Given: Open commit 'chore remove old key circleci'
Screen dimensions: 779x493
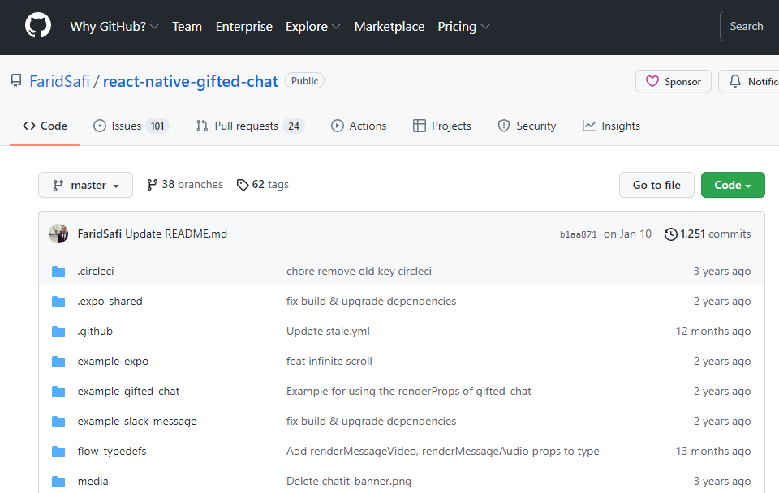Looking at the screenshot, I should 359,272.
